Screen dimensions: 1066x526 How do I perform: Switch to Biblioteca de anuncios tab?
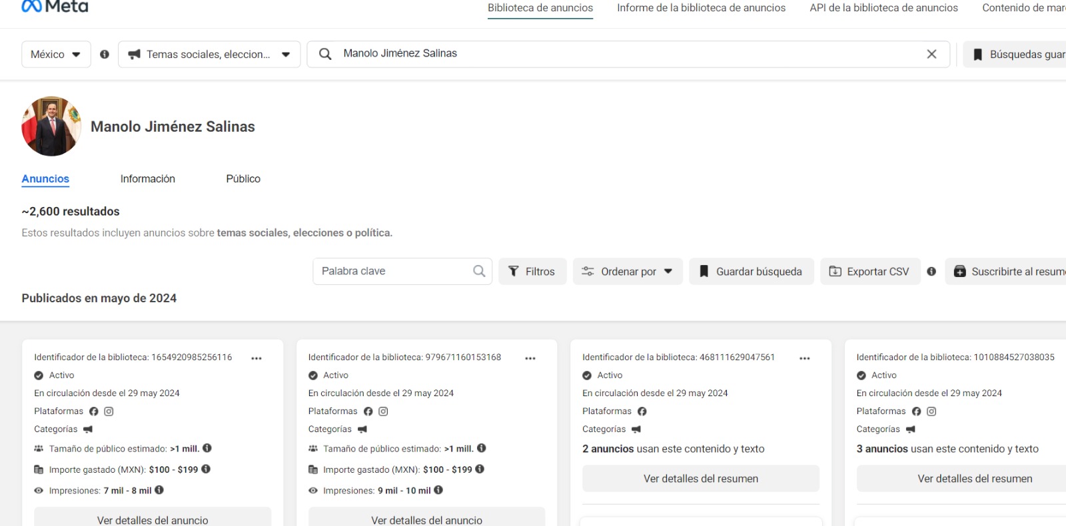(x=540, y=8)
